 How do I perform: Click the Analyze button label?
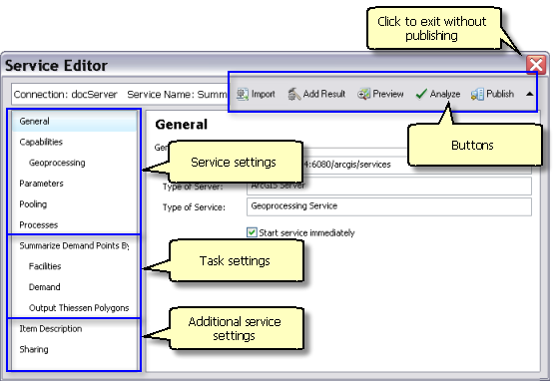pos(445,94)
